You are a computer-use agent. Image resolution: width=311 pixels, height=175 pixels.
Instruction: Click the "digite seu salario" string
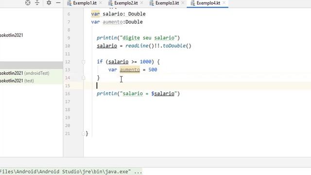pyautogui.click(x=148, y=38)
